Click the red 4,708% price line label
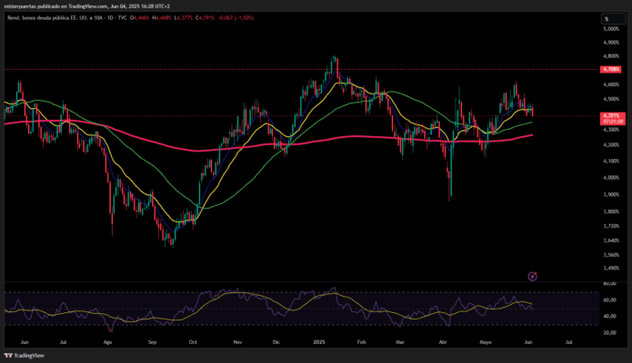 (x=609, y=69)
